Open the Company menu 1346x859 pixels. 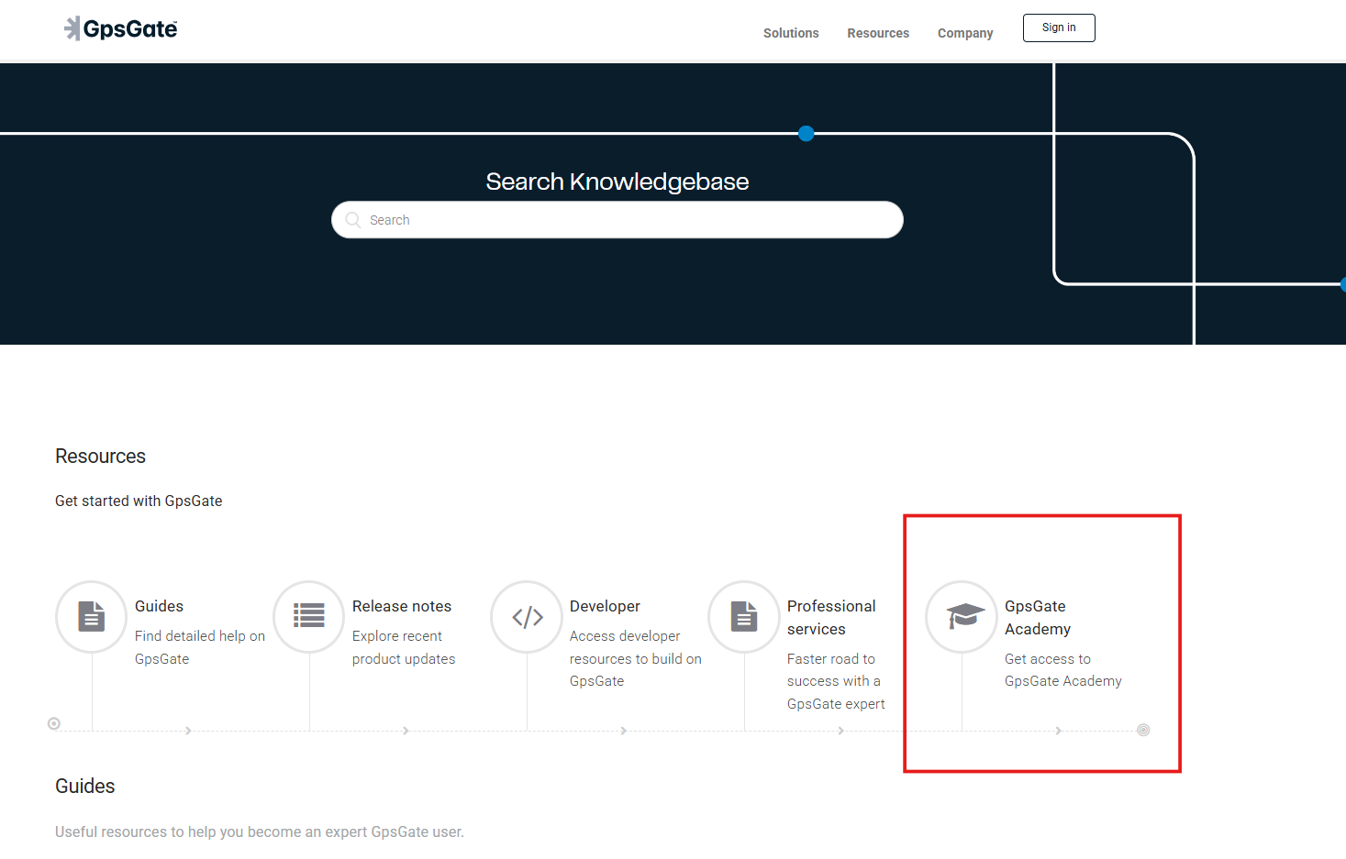click(965, 33)
